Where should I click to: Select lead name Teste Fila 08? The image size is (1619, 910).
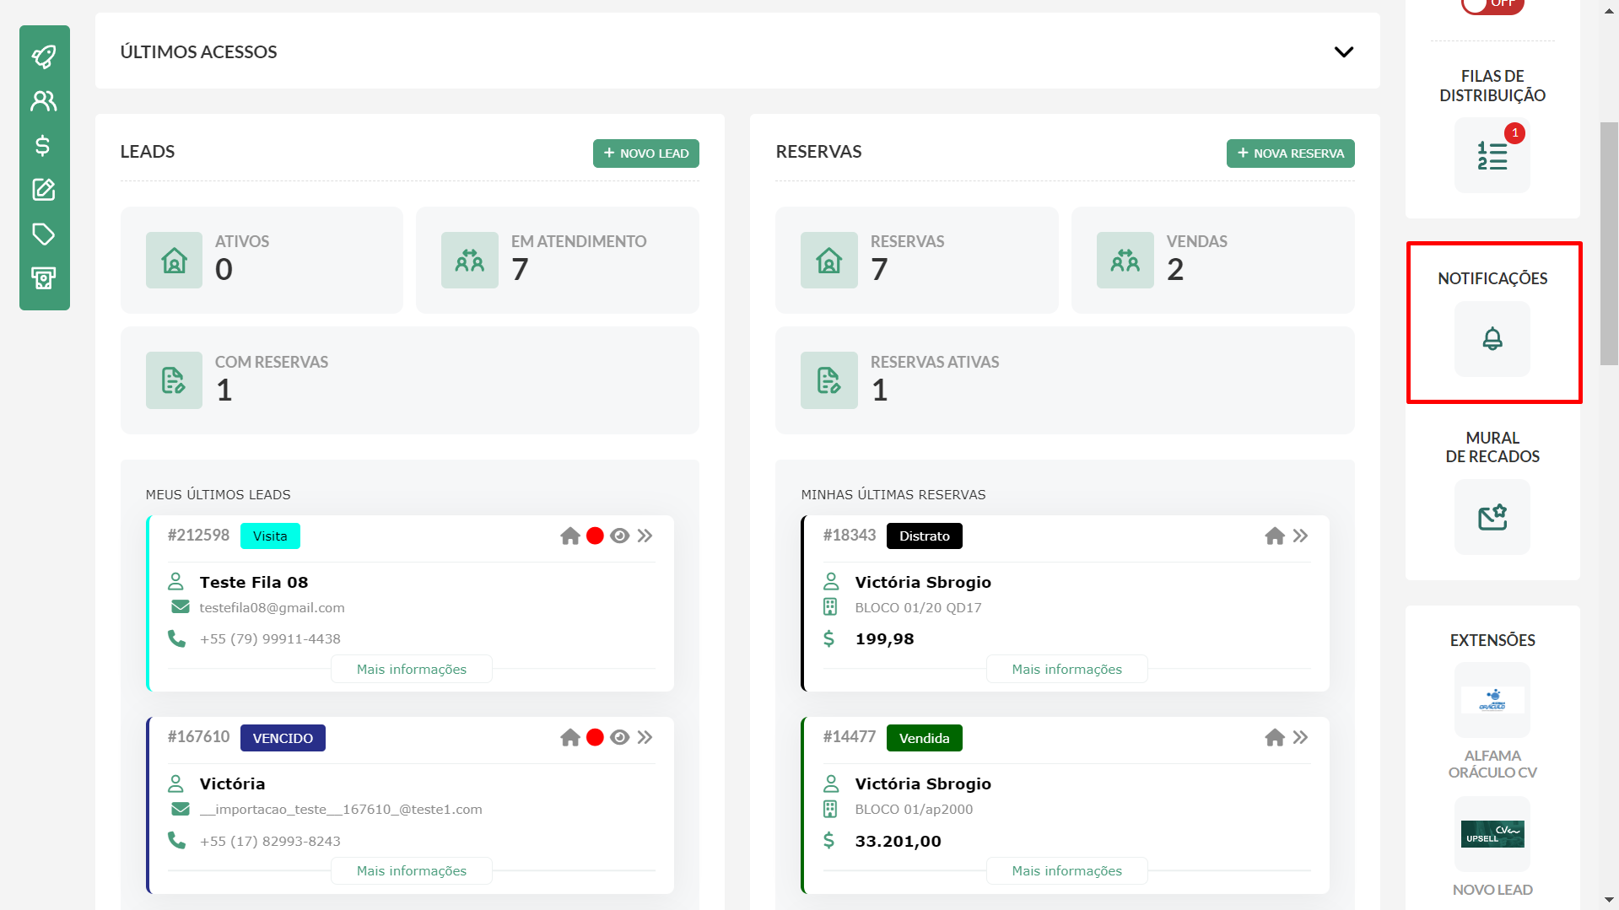254,582
